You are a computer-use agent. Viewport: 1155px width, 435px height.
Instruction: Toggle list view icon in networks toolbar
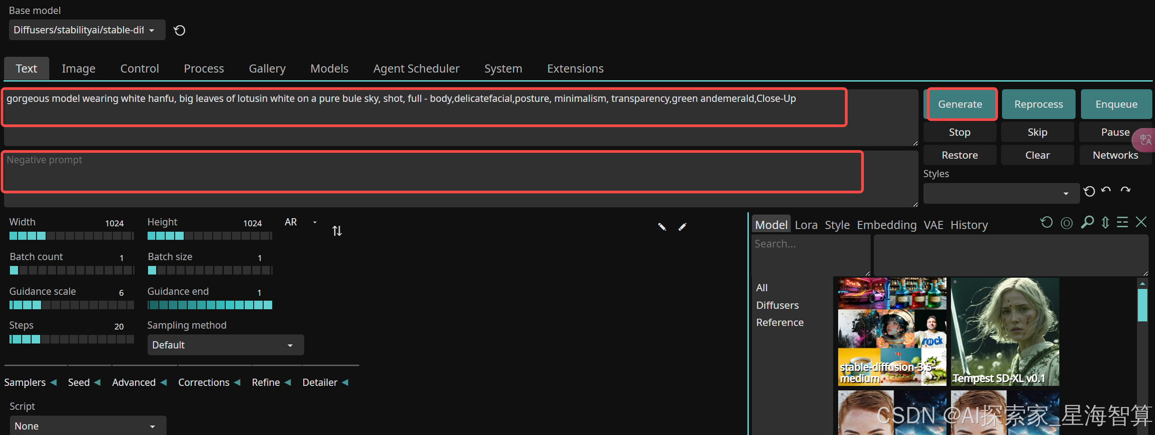coord(1123,222)
